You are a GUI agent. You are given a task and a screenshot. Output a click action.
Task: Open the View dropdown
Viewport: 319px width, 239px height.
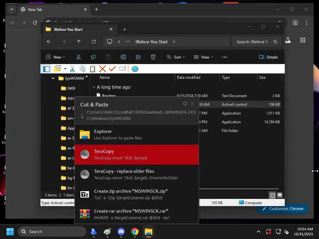click(203, 57)
